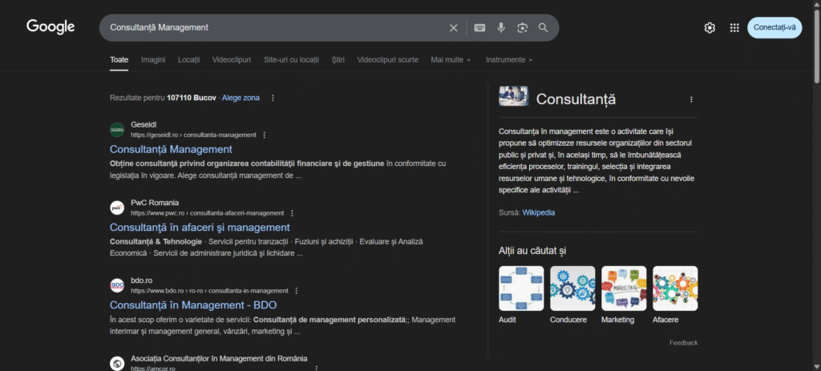Open Afacere related search thumbnail
Image resolution: width=821 pixels, height=371 pixels.
675,288
